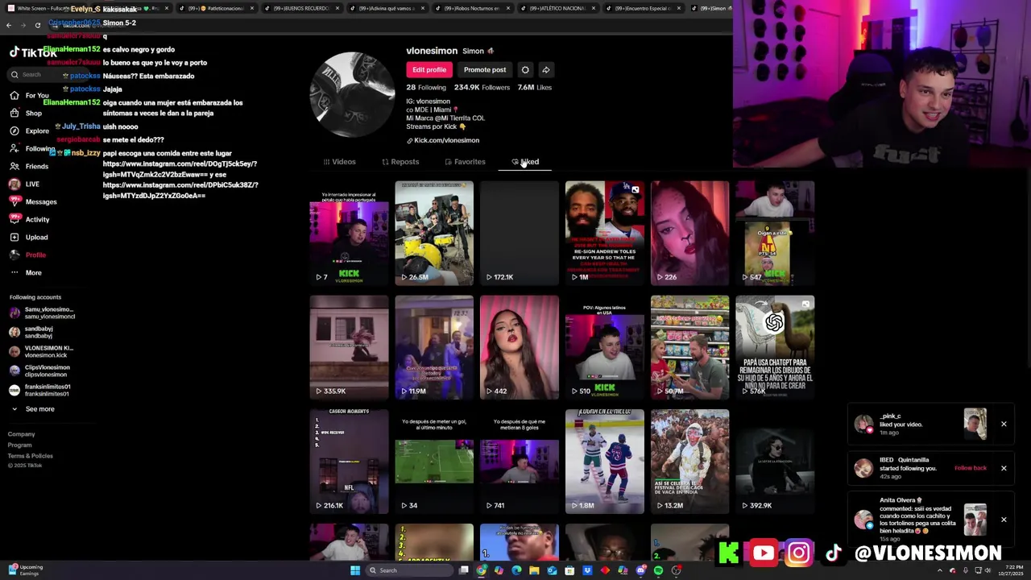Dismiss the _pink_c liked notification

1004,424
